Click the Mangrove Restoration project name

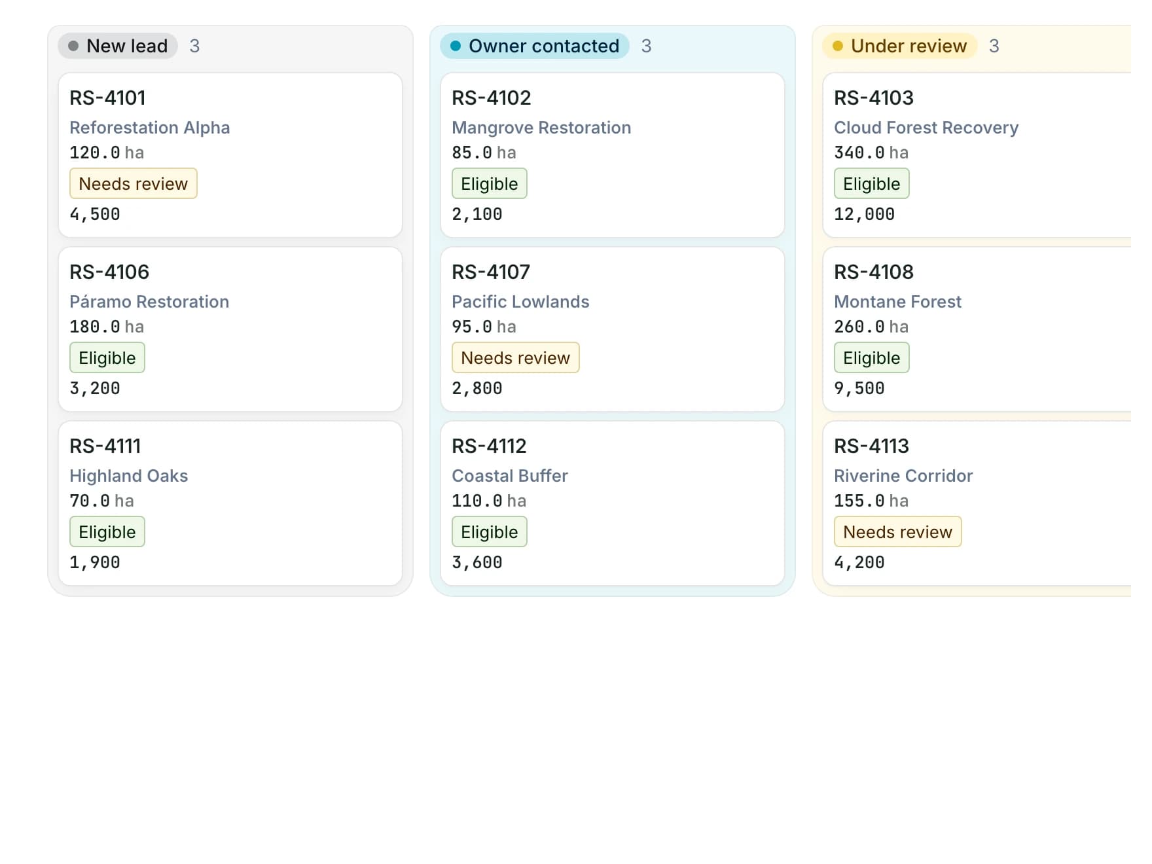tap(541, 128)
